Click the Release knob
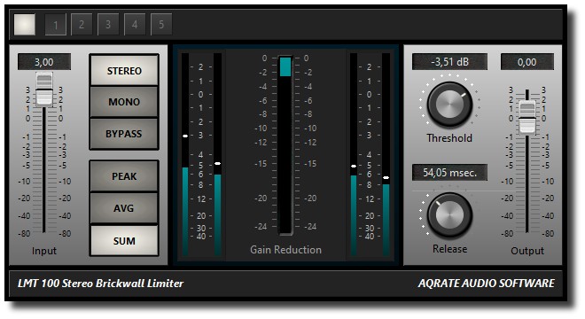The image size is (585, 319). click(x=449, y=215)
